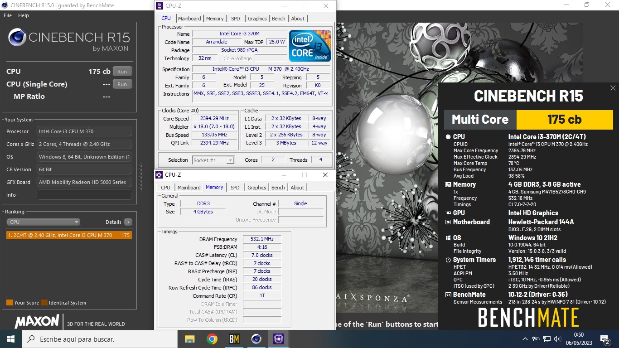Screen dimensions: 619x348
Task: Click the Memory Type DDR3 value
Action: [203, 204]
